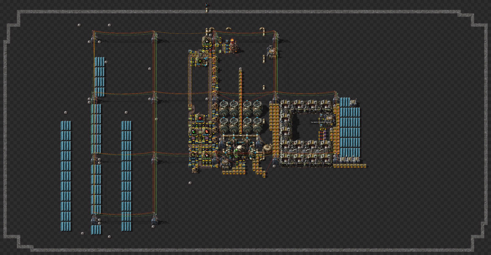The width and height of the screenshot is (491, 255).
Task: Select the rightmost of three beacons below solar array
Action: pyautogui.click(x=356, y=160)
